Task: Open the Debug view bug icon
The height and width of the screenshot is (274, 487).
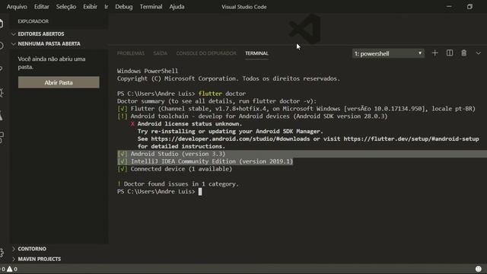Action: click(2, 92)
